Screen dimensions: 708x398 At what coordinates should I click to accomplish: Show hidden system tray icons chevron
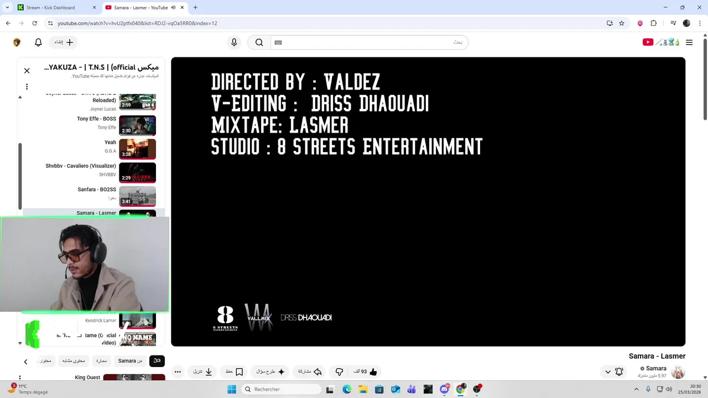click(x=637, y=389)
